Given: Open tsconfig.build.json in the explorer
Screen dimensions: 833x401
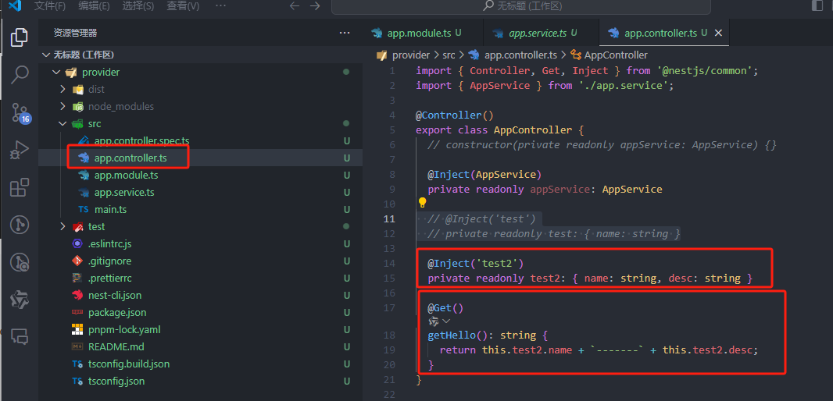Looking at the screenshot, I should click(129, 364).
